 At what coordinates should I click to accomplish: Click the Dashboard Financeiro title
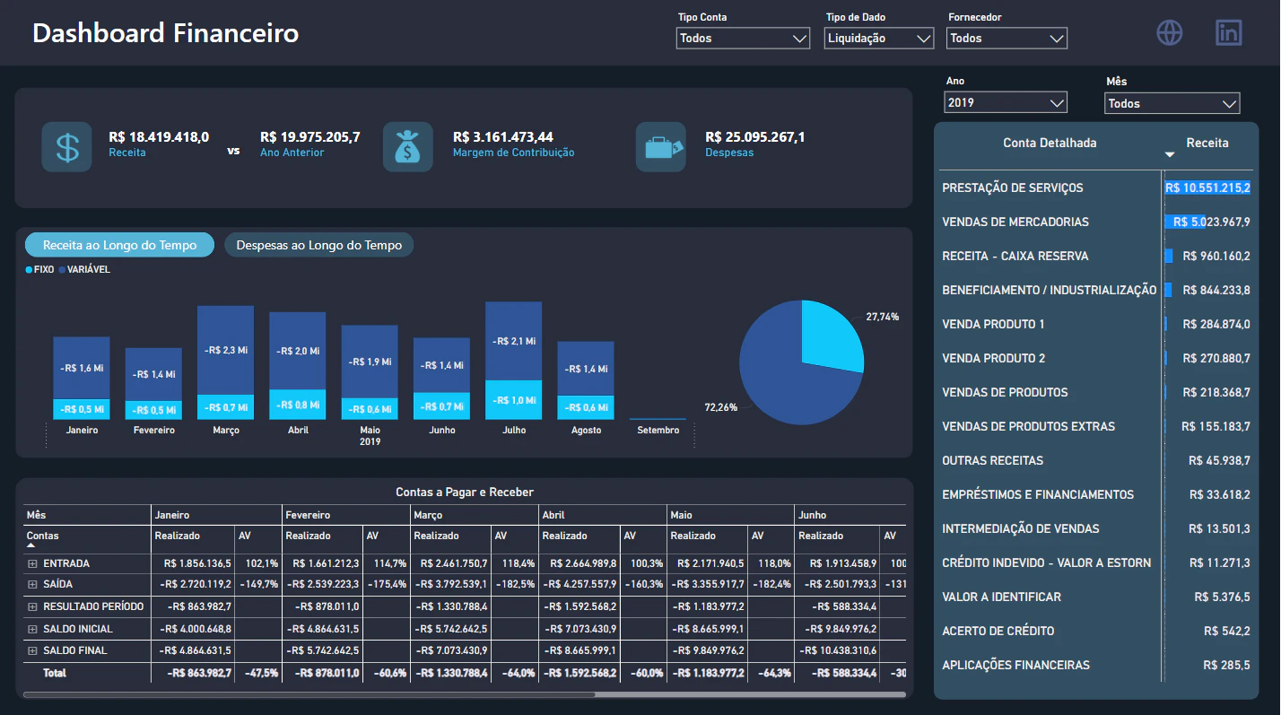(x=166, y=33)
